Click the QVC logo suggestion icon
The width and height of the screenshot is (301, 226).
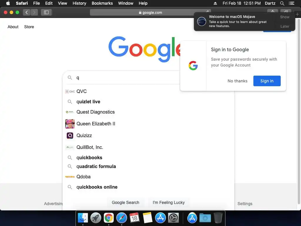click(70, 92)
